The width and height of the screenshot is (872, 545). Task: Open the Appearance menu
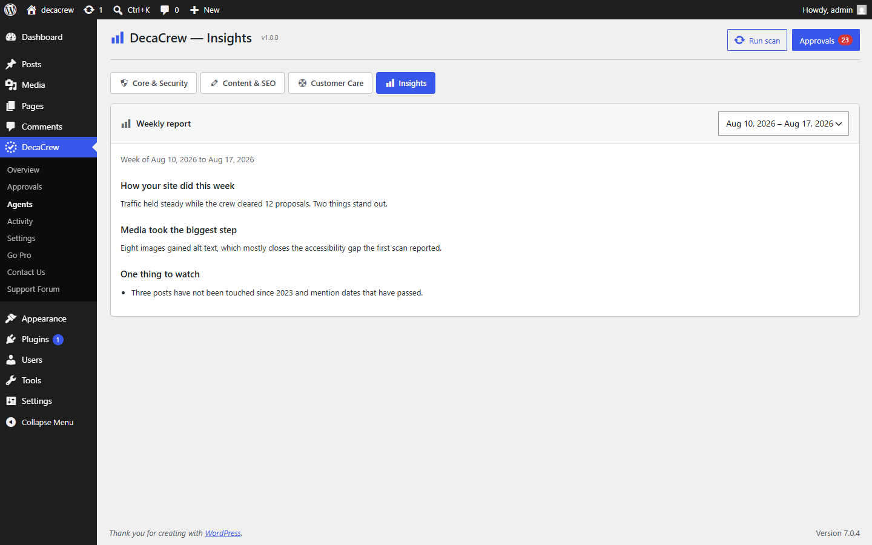point(48,319)
